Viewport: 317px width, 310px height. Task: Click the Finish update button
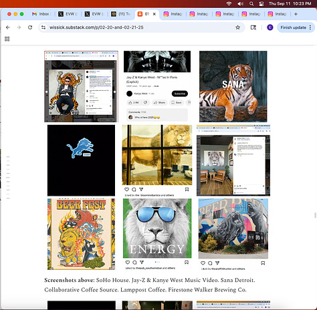(x=293, y=27)
